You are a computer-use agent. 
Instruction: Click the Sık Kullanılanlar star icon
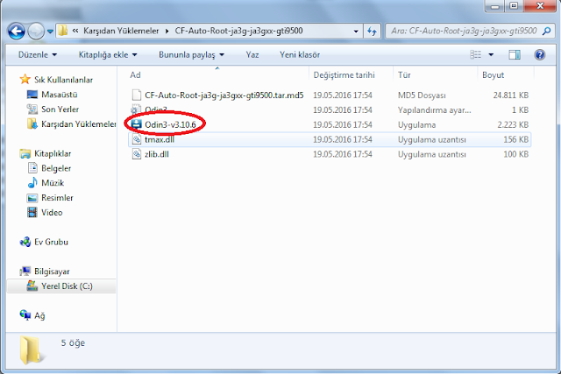coord(25,79)
